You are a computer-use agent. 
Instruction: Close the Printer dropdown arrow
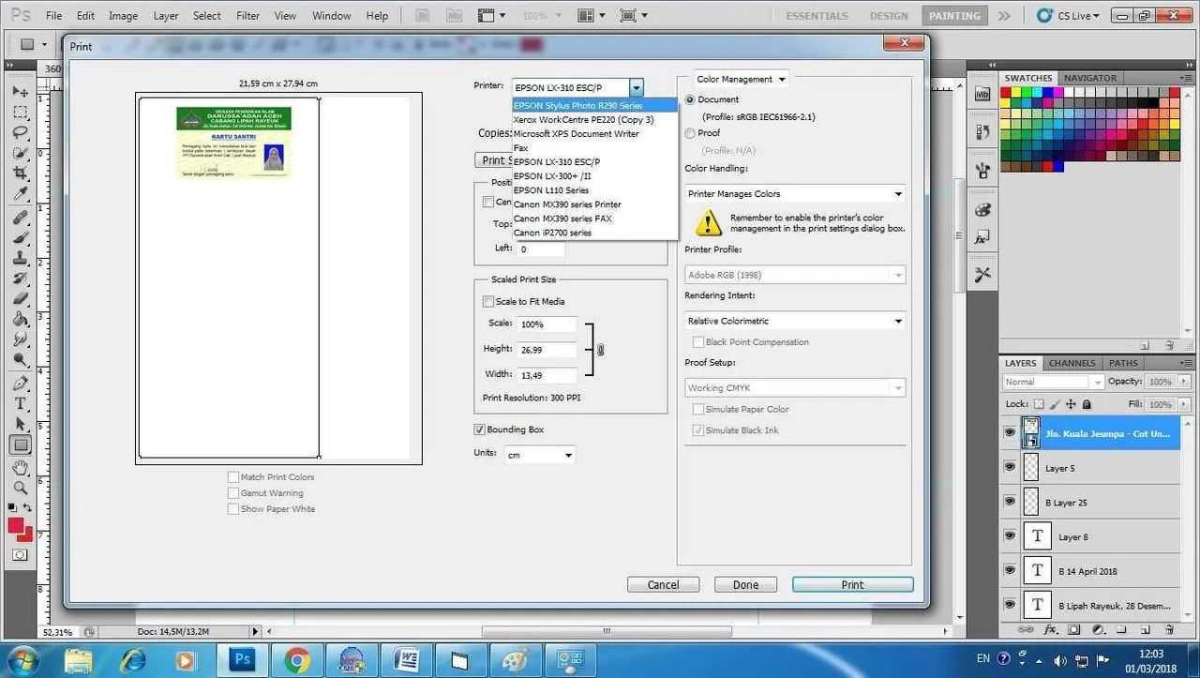click(x=637, y=87)
